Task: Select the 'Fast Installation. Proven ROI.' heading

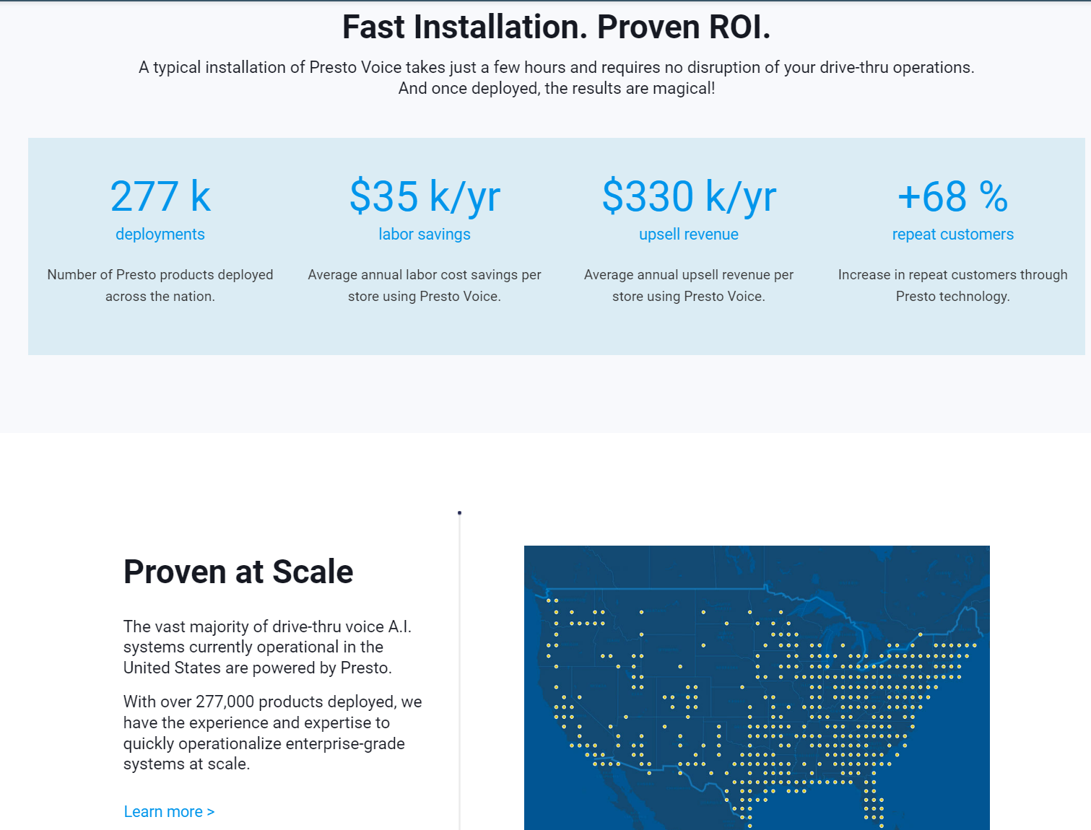Action: pyautogui.click(x=557, y=27)
